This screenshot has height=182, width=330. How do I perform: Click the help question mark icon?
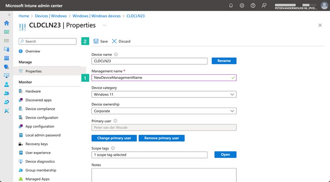pos(253,5)
